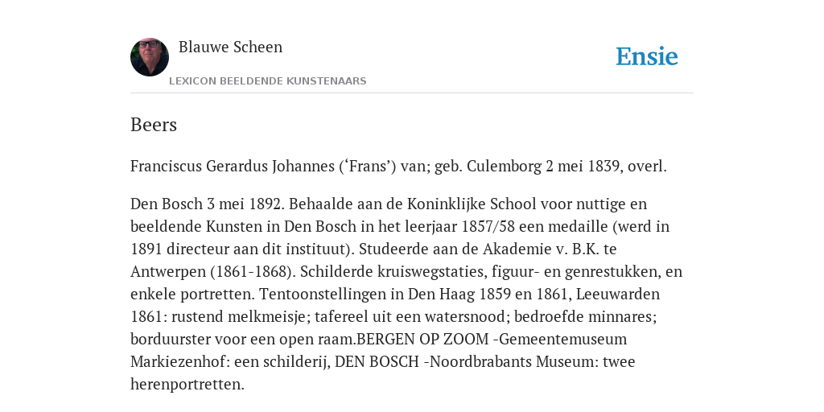Image resolution: width=824 pixels, height=412 pixels.
Task: Click the author's round profile photo
Action: 150,57
